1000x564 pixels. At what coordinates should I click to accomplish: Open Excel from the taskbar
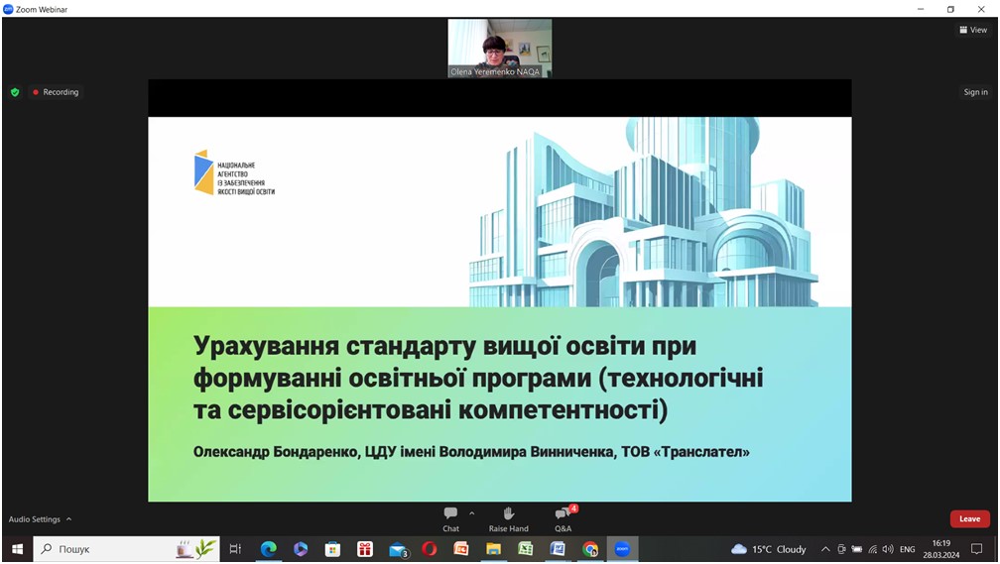click(x=525, y=549)
